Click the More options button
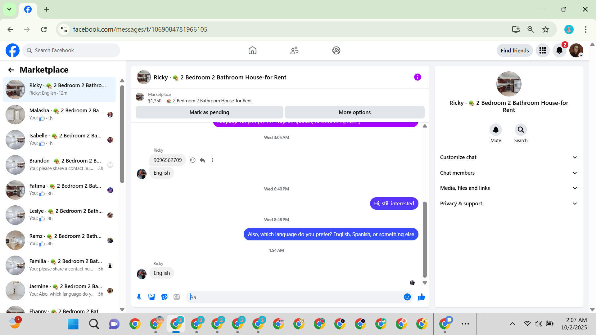 [354, 112]
